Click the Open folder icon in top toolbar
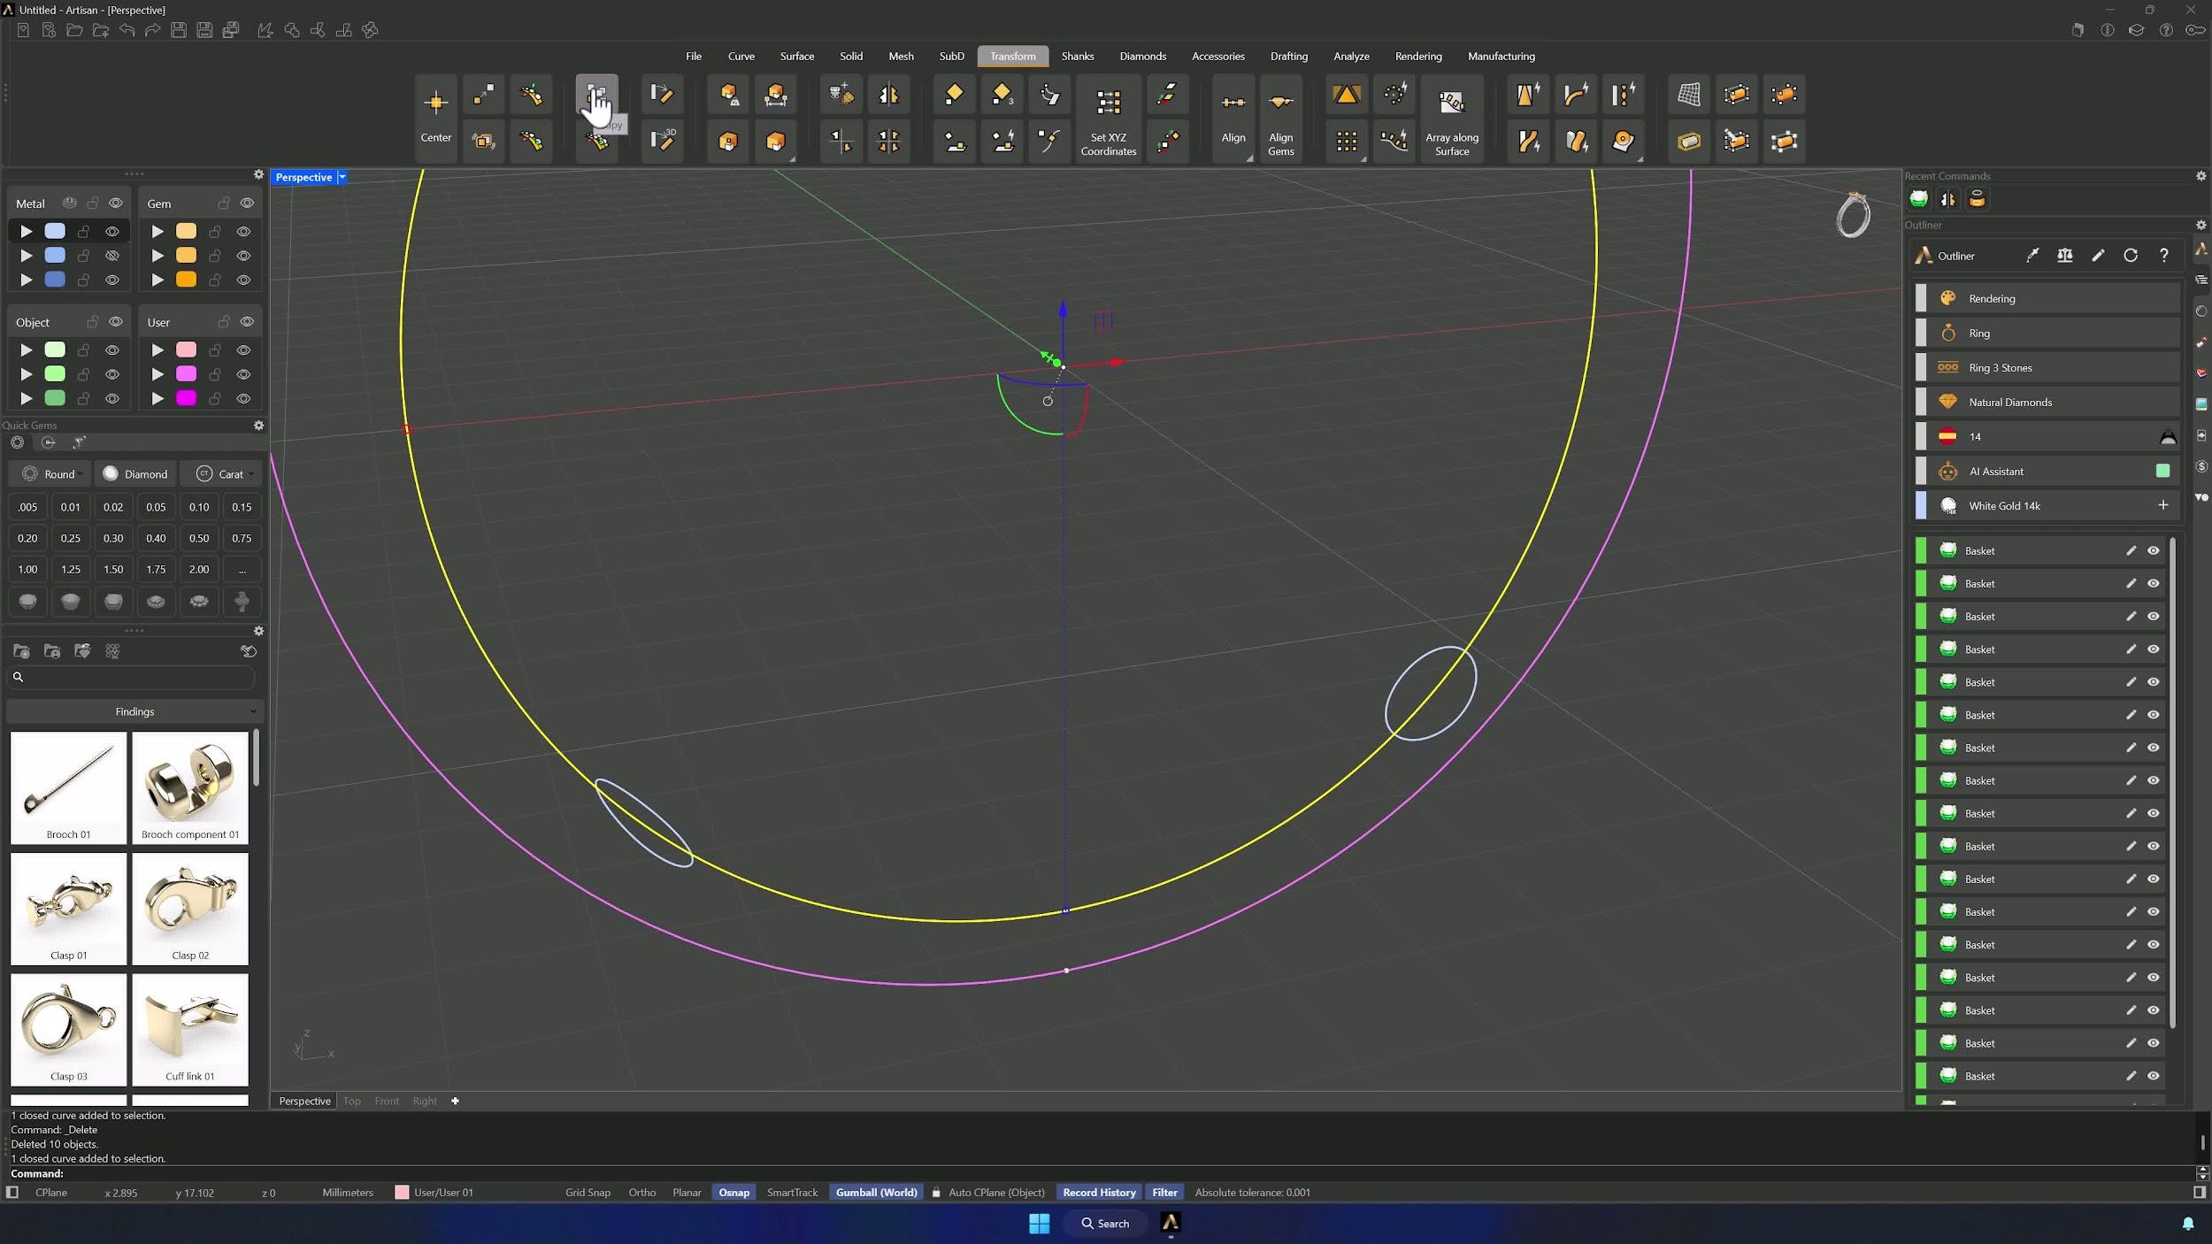 (74, 30)
